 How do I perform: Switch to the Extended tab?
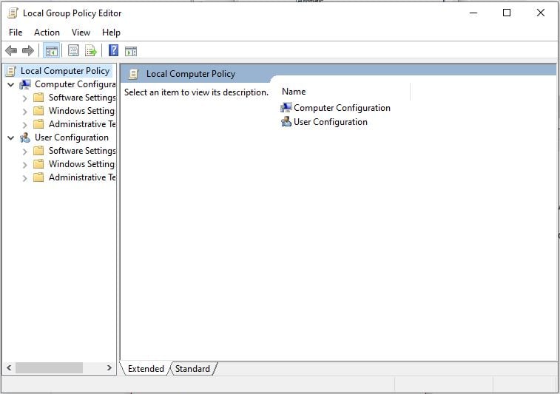pyautogui.click(x=146, y=369)
